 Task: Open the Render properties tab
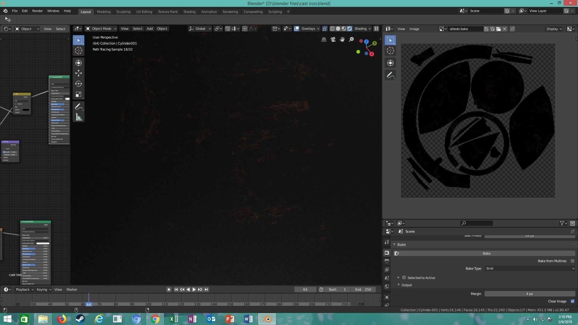click(x=387, y=253)
